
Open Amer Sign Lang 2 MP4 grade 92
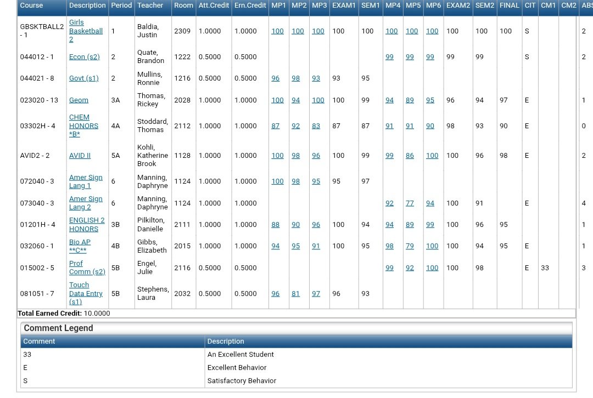[389, 203]
